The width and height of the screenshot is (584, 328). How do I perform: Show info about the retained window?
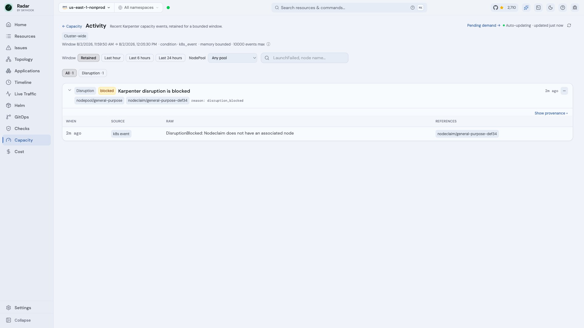(x=268, y=44)
